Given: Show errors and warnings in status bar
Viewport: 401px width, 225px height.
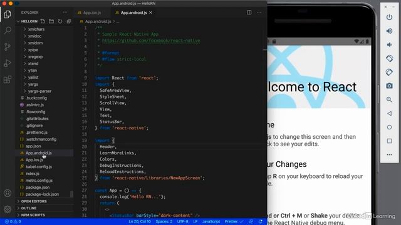Looking at the screenshot, I should 13,221.
